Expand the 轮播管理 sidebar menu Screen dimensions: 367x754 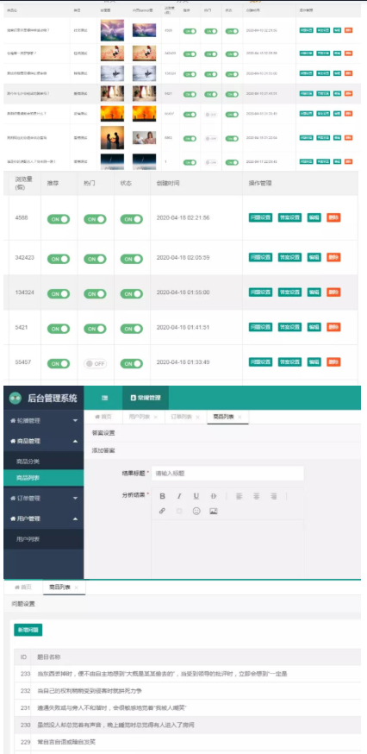coord(44,420)
